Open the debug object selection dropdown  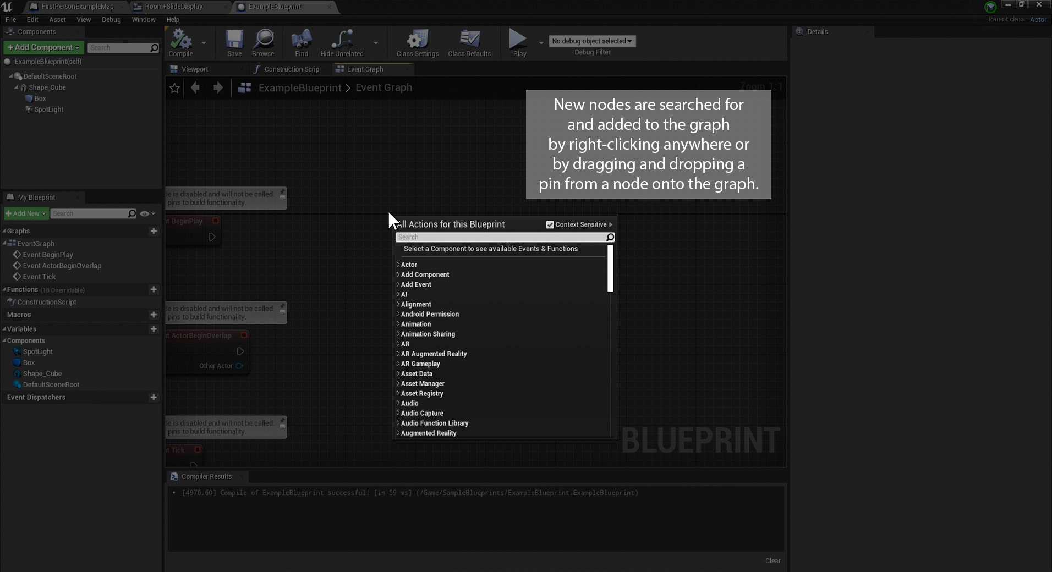pyautogui.click(x=592, y=41)
